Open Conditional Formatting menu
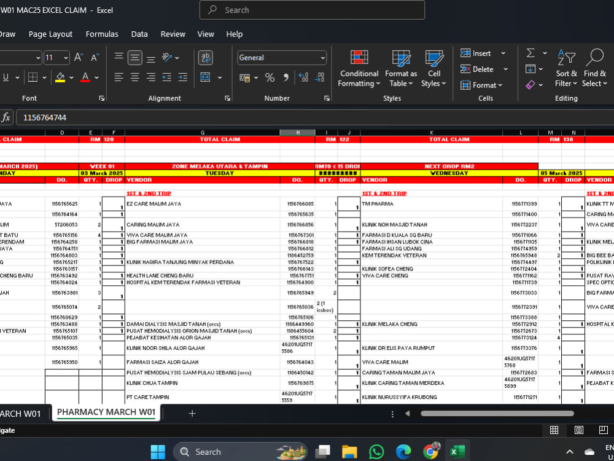 359,69
